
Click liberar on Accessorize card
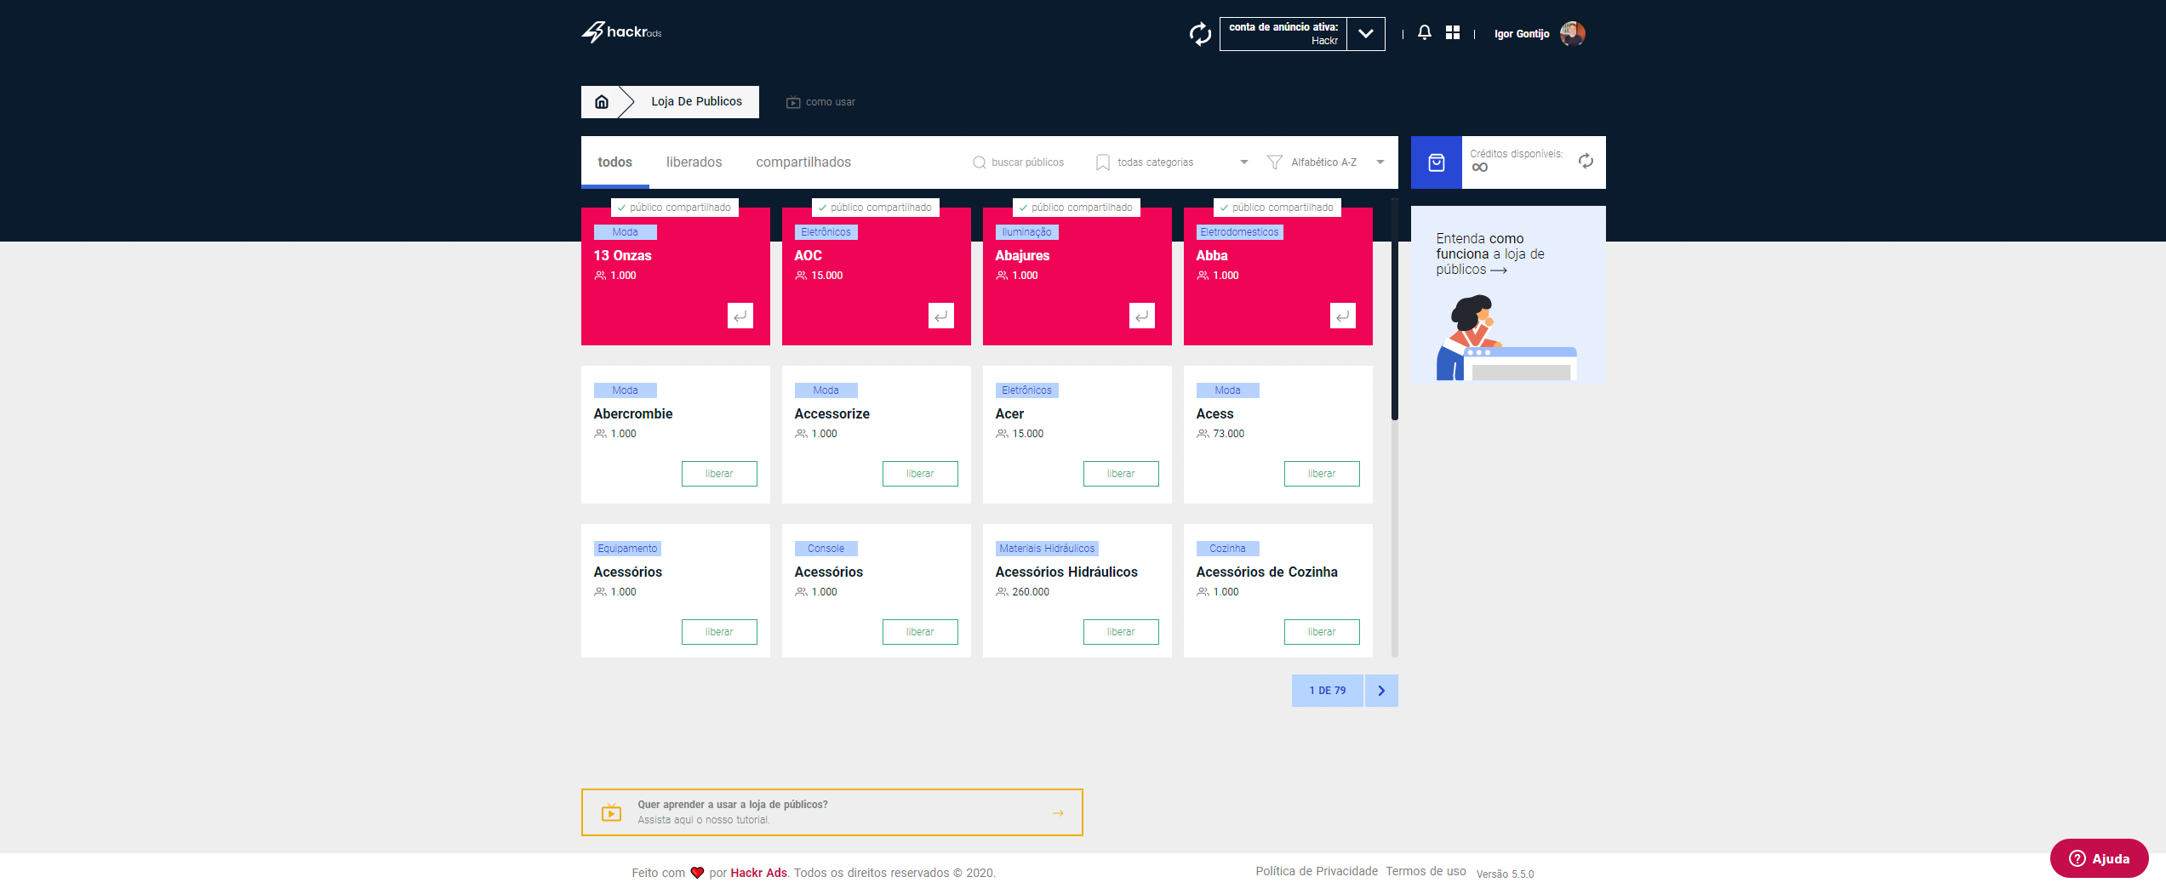coord(920,474)
